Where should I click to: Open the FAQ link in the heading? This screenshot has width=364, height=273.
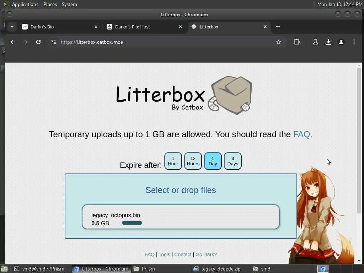click(x=303, y=134)
